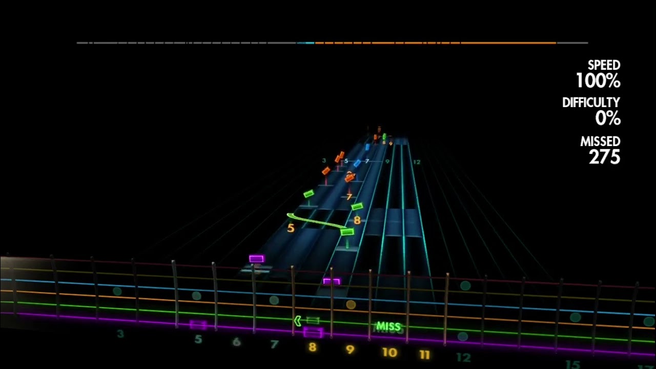This screenshot has width=656, height=369.
Task: Click the purple marker on the string at fret 5
Action: (x=198, y=324)
